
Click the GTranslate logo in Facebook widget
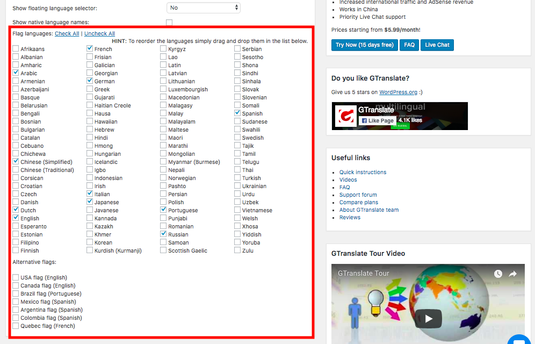(346, 116)
